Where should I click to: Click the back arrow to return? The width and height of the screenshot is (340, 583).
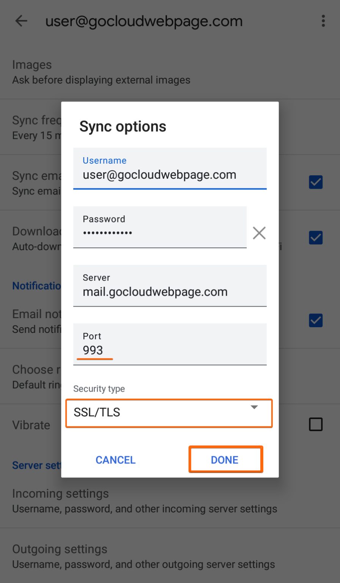(22, 21)
